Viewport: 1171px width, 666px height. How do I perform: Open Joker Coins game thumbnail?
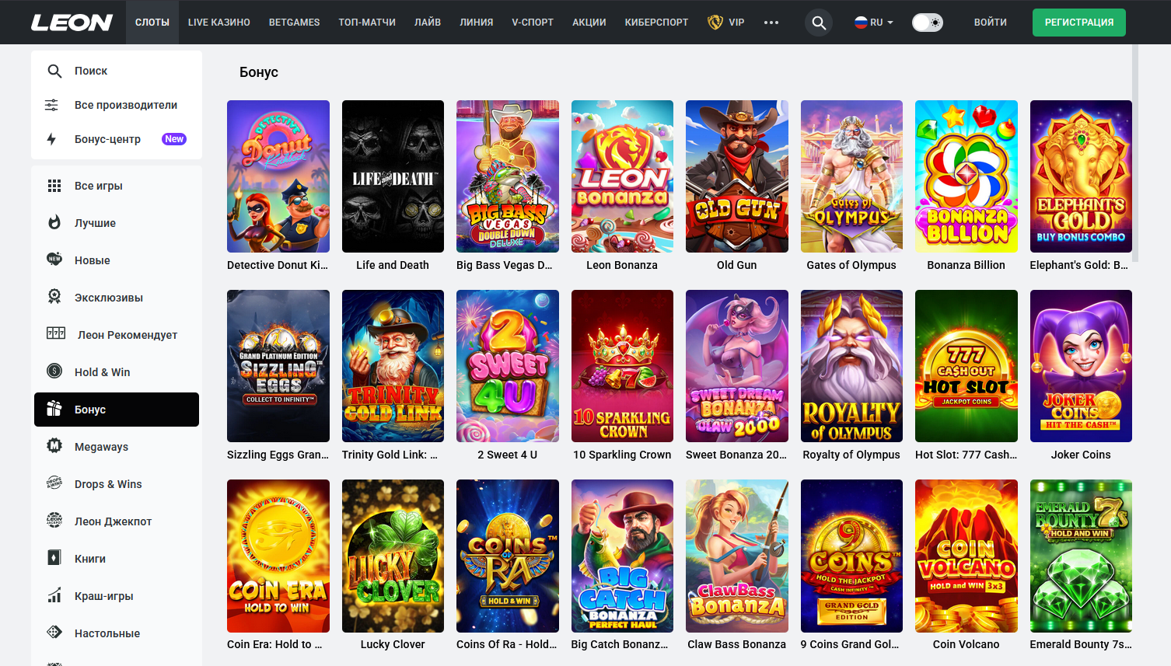pyautogui.click(x=1081, y=366)
